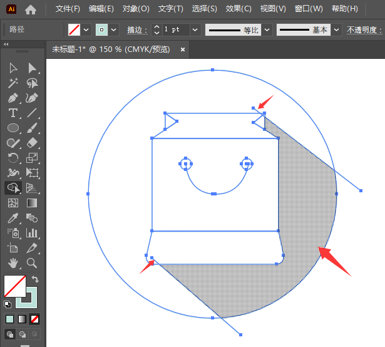Image resolution: width=385 pixels, height=347 pixels.
Task: Open the 选择(S) menu
Action: pyautogui.click(x=204, y=9)
